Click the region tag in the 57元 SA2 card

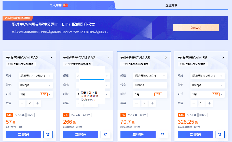[21, 64]
